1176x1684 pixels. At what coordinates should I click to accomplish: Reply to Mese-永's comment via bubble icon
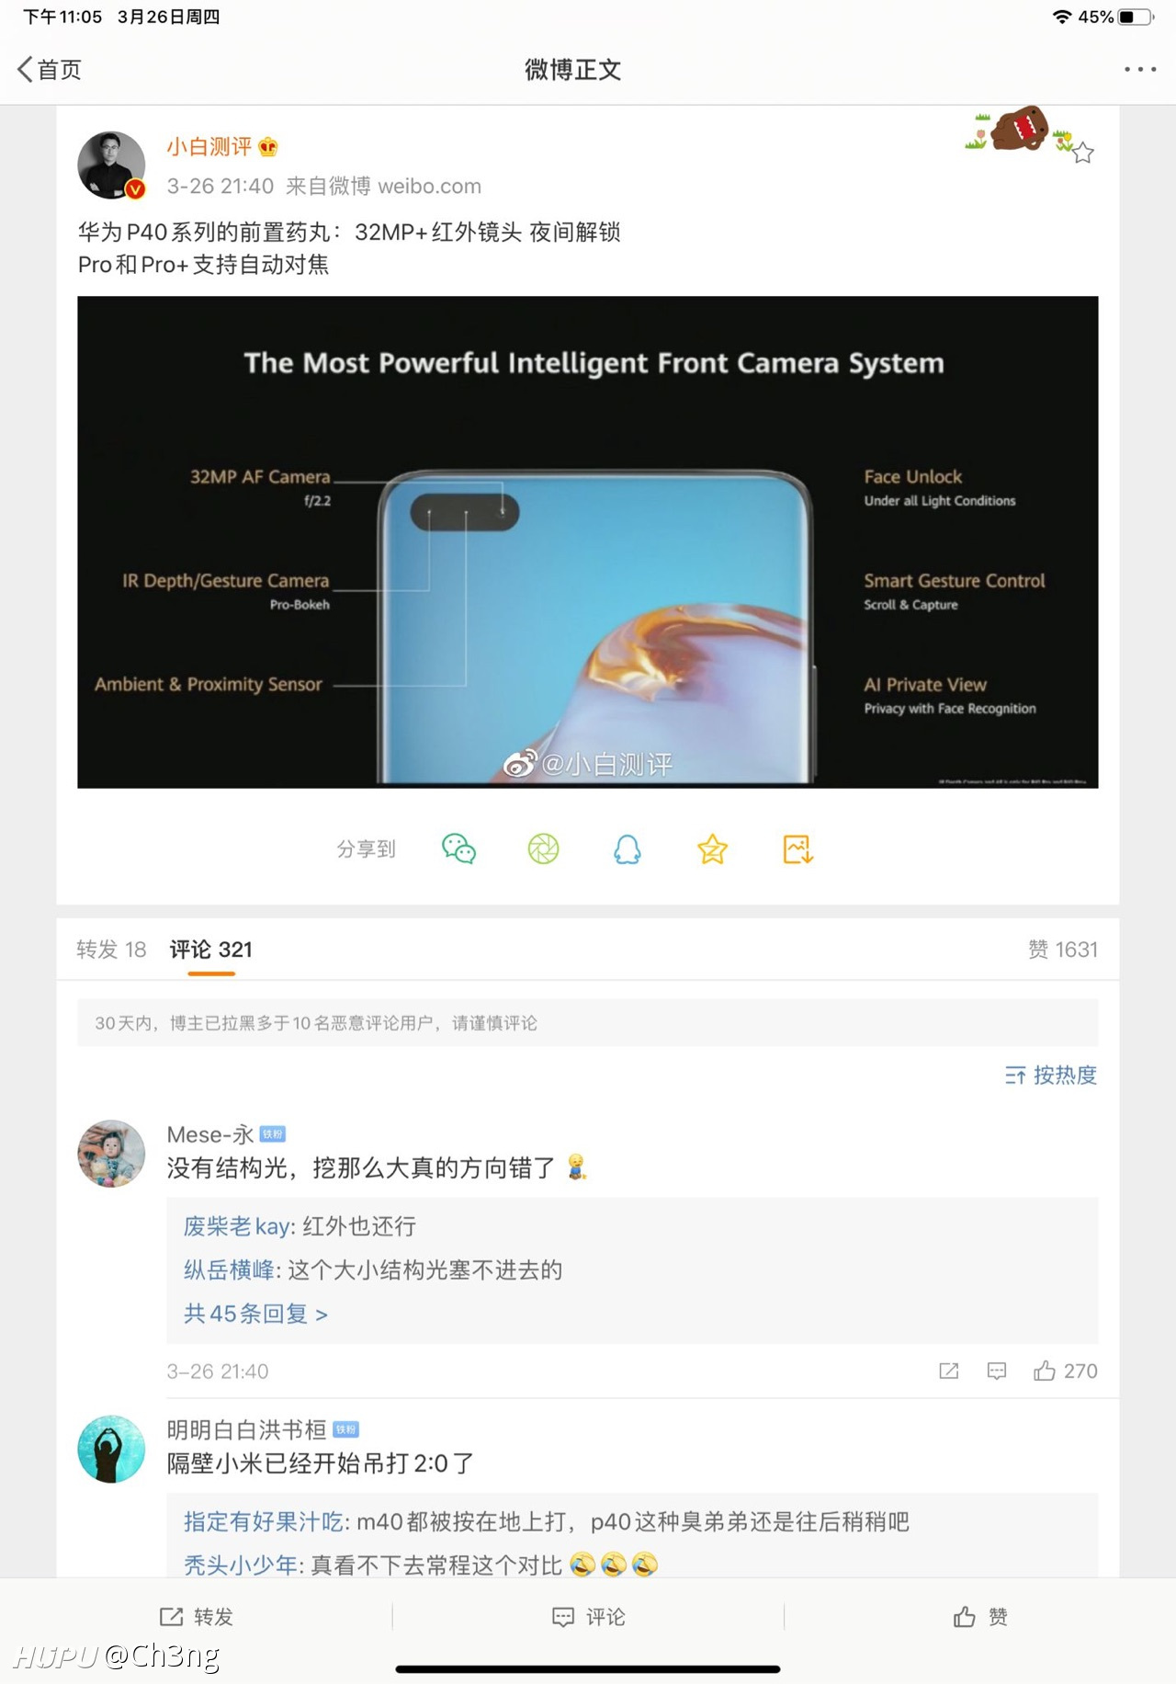997,1371
